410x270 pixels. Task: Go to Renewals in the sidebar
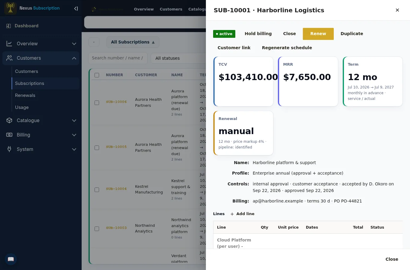[x=45, y=95]
